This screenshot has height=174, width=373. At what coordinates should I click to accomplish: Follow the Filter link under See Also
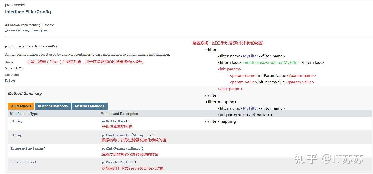pos(10,80)
